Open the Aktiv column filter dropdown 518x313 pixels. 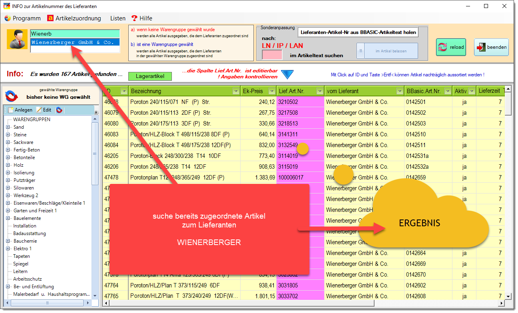click(472, 92)
